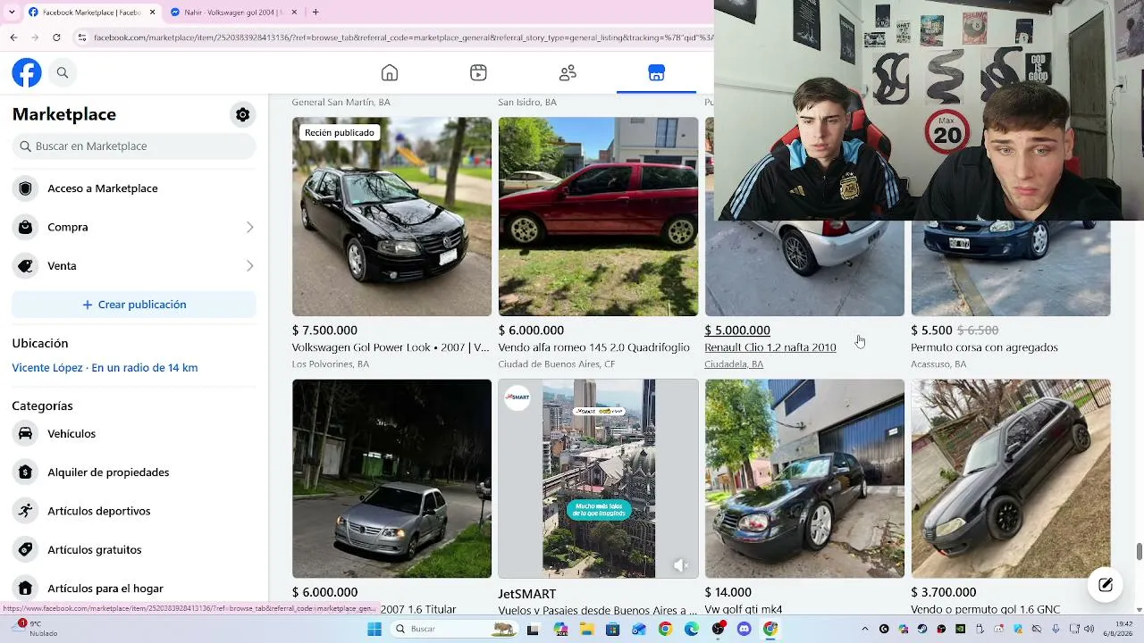This screenshot has width=1144, height=643.
Task: Click Vendo o permuto gol 1.6 GNC title
Action: (x=985, y=609)
